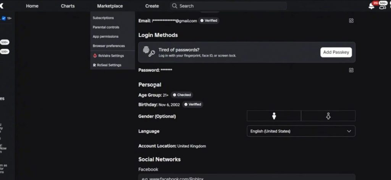
Task: Click the Account Location United Kingdom text
Action: pyautogui.click(x=192, y=146)
